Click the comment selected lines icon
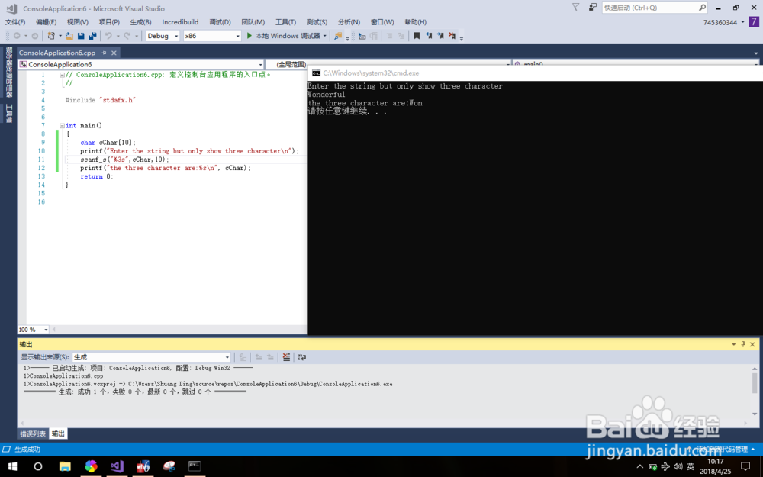The image size is (763, 477). [389, 36]
